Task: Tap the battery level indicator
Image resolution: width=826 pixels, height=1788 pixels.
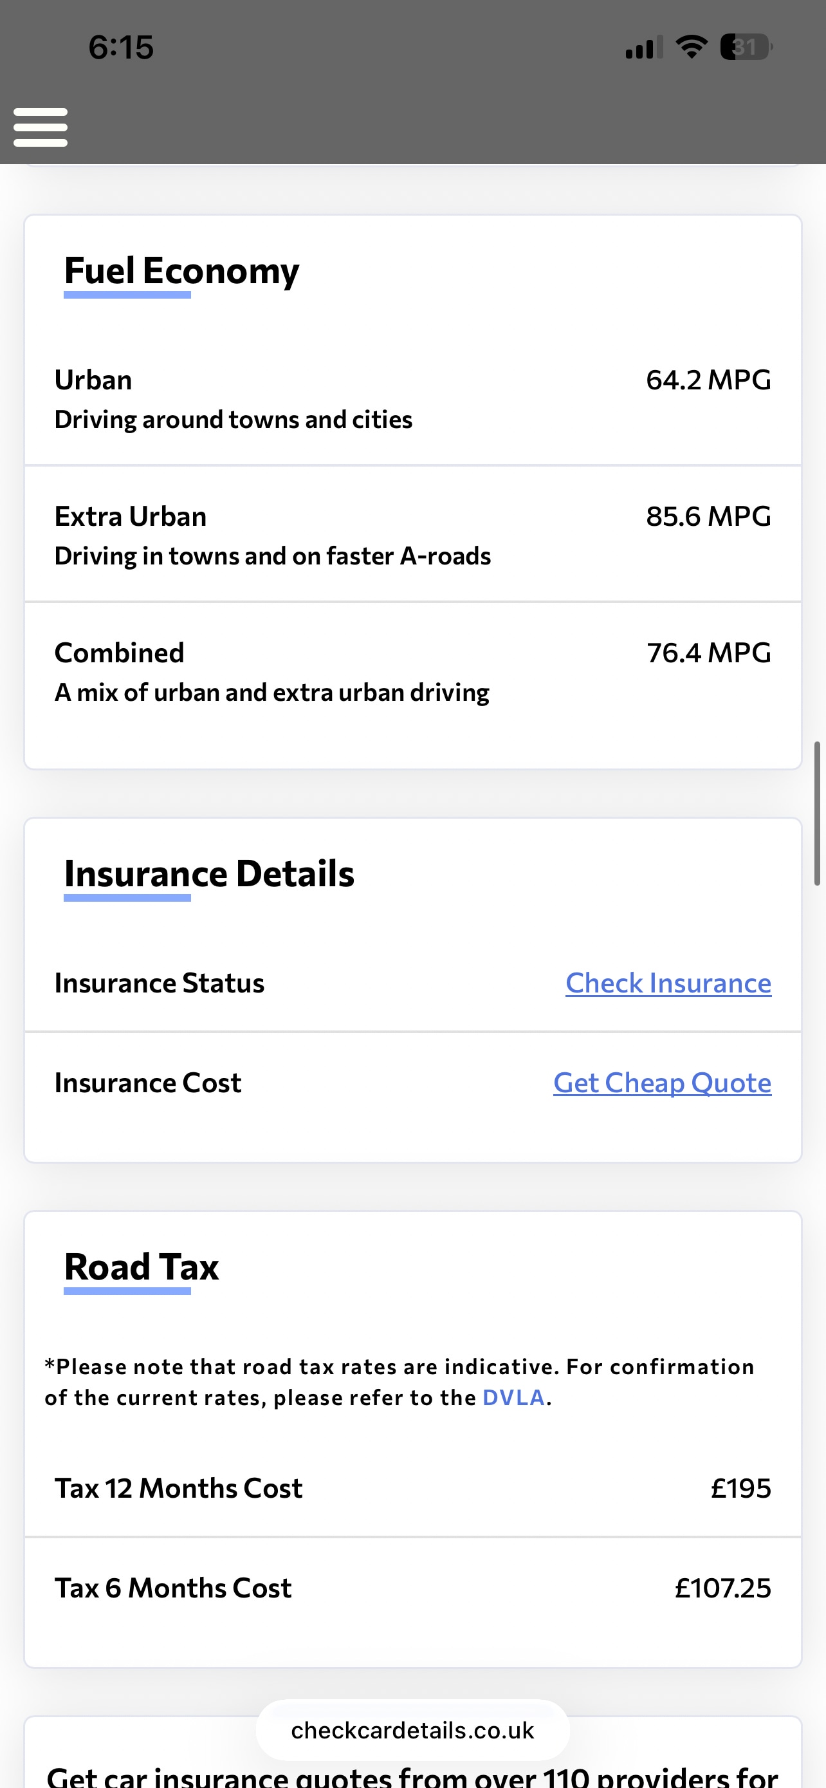Action: click(x=746, y=47)
